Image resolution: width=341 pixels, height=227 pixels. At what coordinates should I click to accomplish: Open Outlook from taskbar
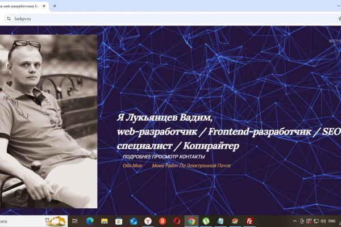134,221
